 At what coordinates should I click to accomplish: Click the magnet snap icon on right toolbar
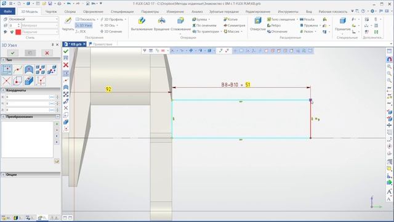point(389,59)
